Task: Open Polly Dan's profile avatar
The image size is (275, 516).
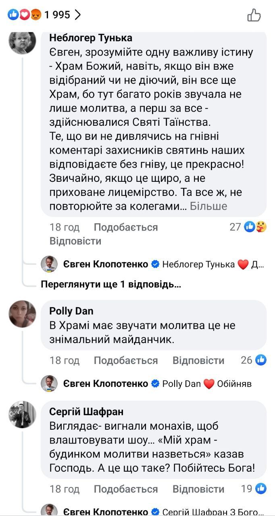Action: pos(23,314)
